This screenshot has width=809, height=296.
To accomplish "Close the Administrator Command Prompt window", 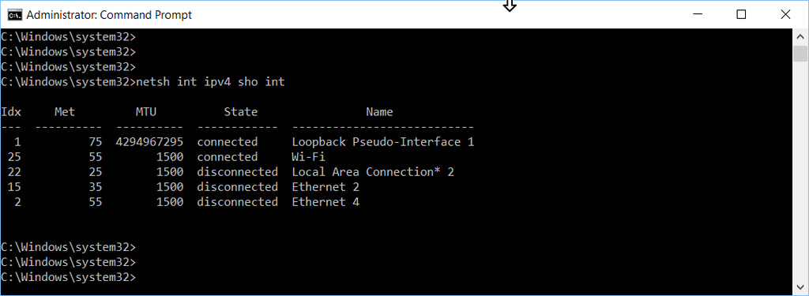I will click(x=785, y=14).
